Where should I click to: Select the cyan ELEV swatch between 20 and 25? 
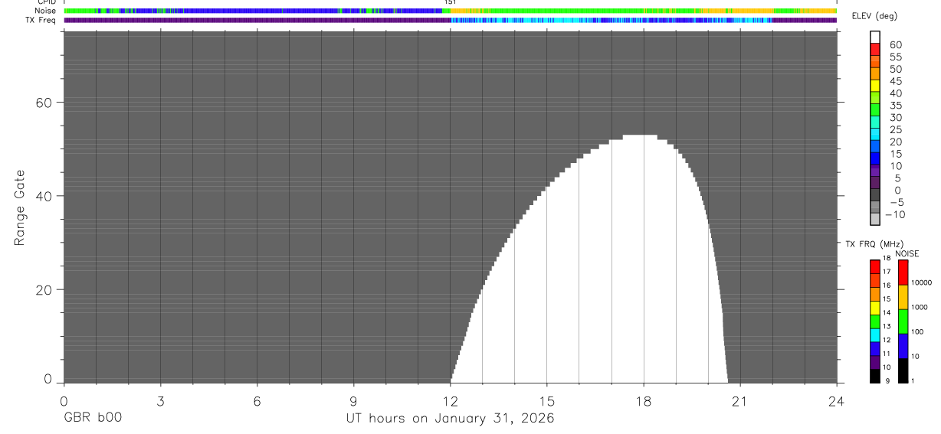[x=875, y=135]
